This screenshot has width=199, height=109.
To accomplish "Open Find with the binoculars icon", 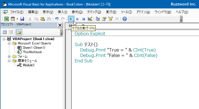I will (x=49, y=19).
